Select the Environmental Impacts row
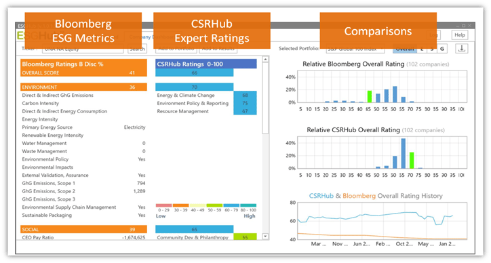This screenshot has width=491, height=263. (x=83, y=167)
